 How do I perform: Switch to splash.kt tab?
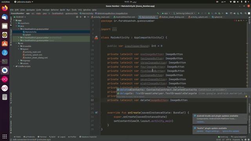[217, 17]
